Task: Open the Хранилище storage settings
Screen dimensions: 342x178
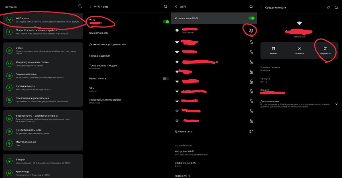Action: 43,173
